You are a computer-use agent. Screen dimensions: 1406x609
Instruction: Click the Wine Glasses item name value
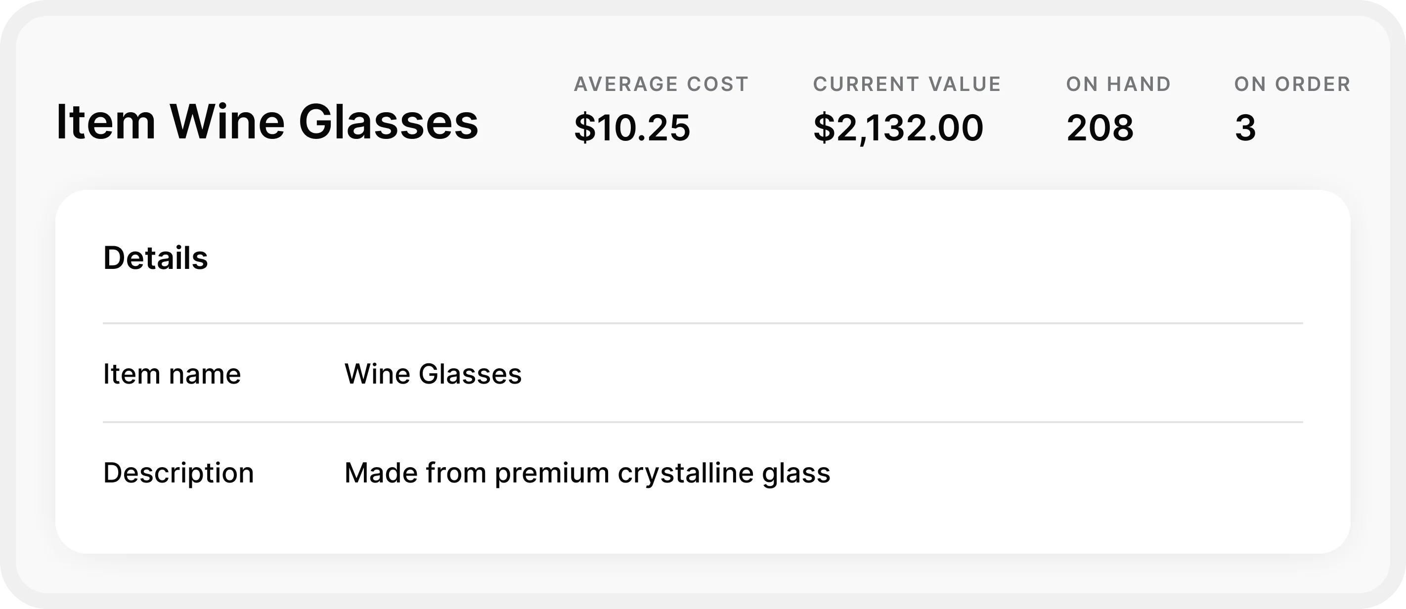click(433, 374)
